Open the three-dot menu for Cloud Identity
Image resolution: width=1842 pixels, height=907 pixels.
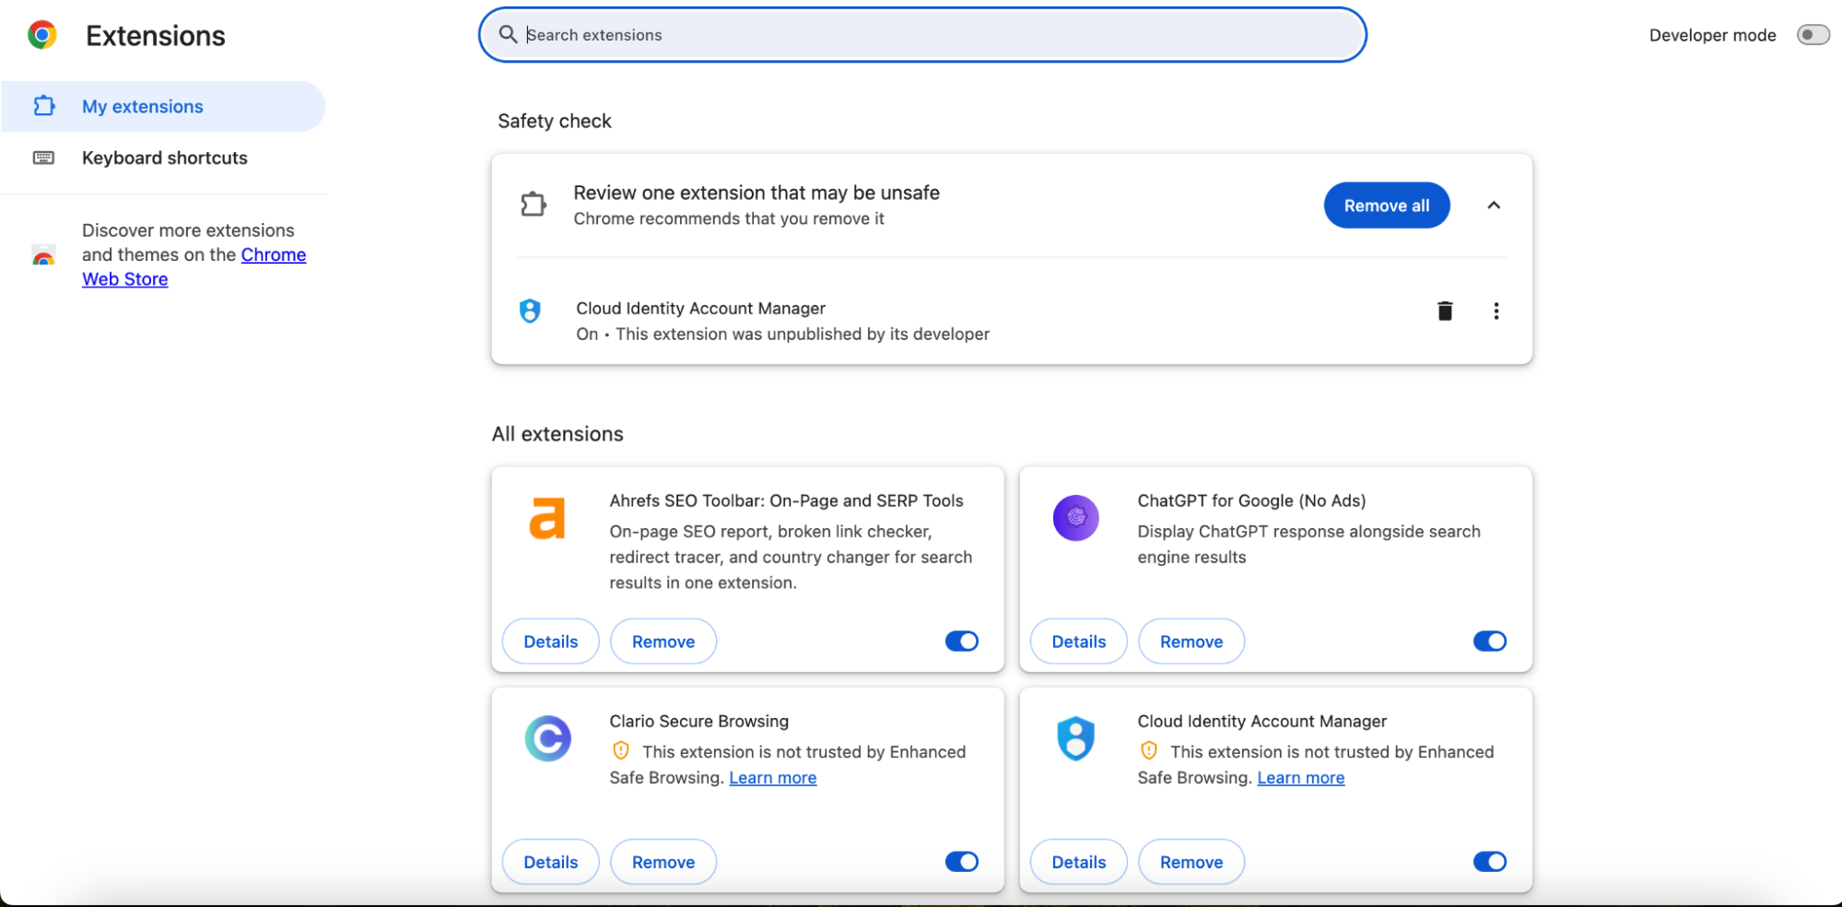(1496, 311)
